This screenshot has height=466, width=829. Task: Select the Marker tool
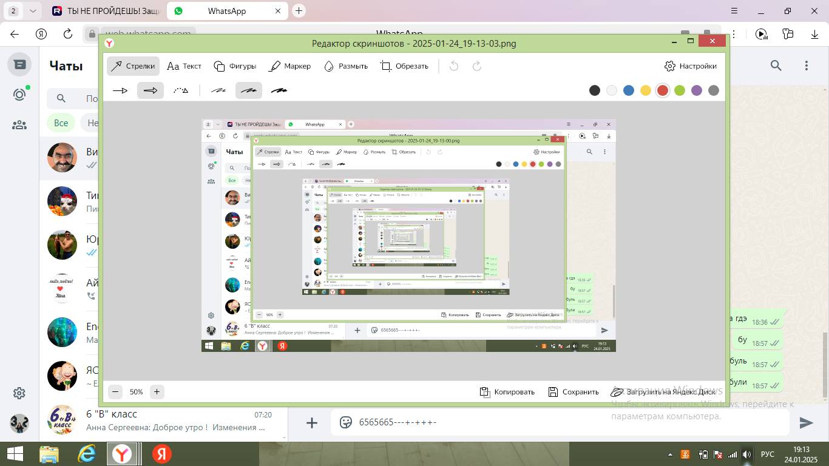290,66
